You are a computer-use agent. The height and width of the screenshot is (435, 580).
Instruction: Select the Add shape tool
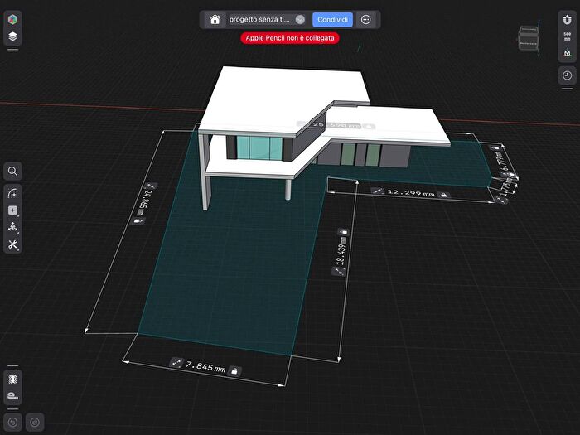[x=13, y=210]
